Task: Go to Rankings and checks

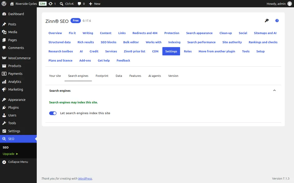Action: tap(263, 42)
